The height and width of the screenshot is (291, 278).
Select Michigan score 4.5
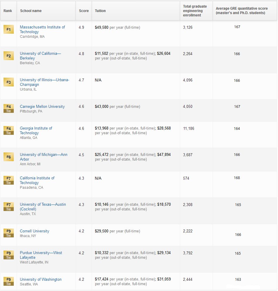tap(81, 155)
